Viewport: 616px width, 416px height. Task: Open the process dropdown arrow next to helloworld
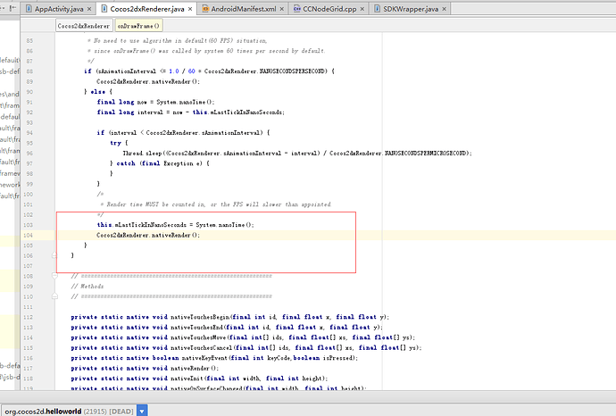(142, 411)
